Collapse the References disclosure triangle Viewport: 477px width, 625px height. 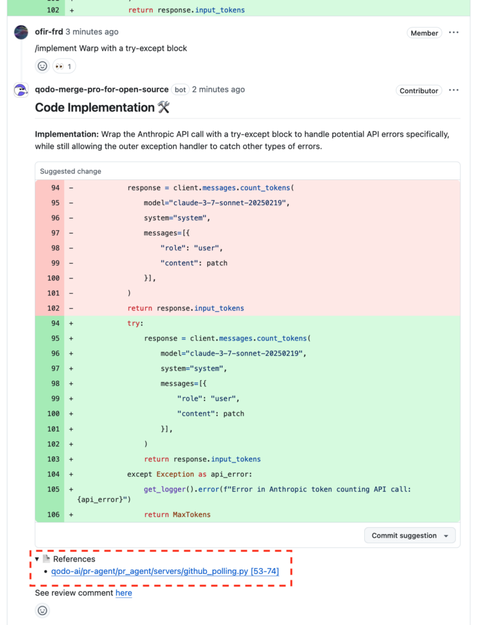click(x=37, y=558)
